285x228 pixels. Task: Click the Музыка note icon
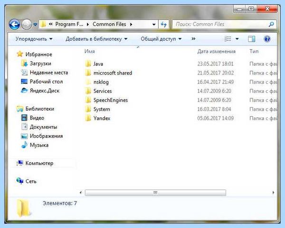(24, 145)
